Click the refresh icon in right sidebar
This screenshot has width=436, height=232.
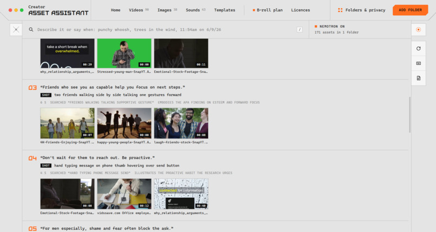pyautogui.click(x=419, y=48)
